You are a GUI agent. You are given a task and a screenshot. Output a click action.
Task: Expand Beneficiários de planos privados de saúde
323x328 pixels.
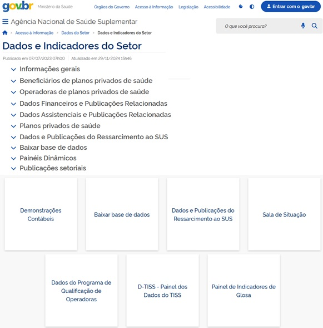[82, 81]
